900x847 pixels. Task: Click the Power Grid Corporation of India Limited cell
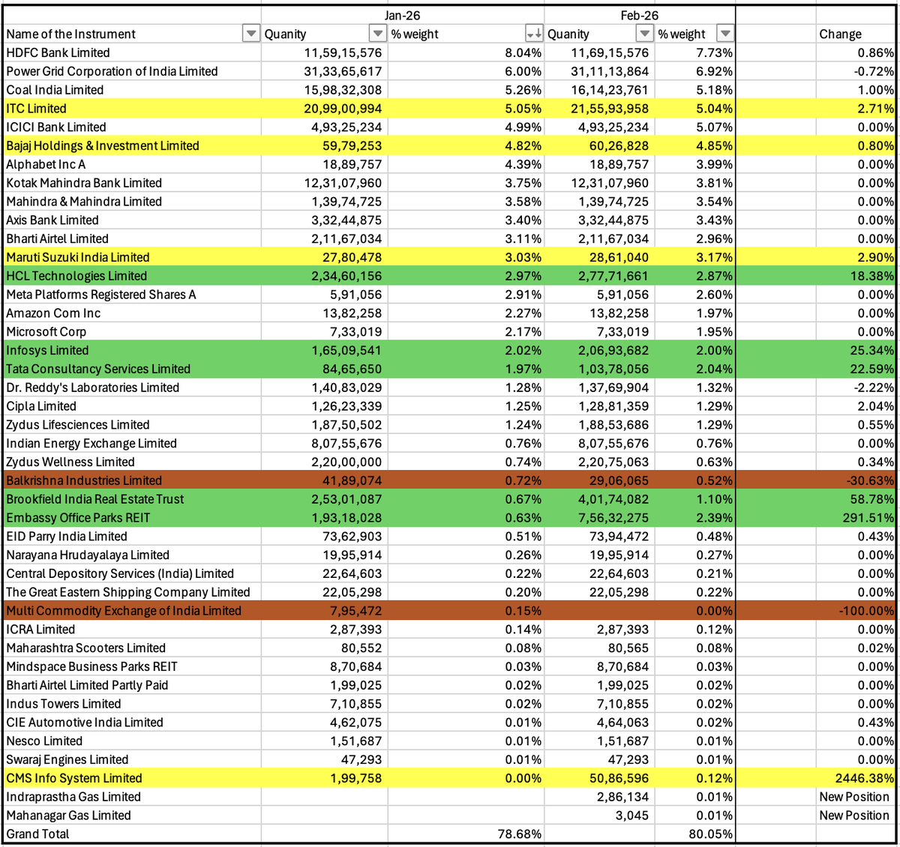pyautogui.click(x=132, y=71)
